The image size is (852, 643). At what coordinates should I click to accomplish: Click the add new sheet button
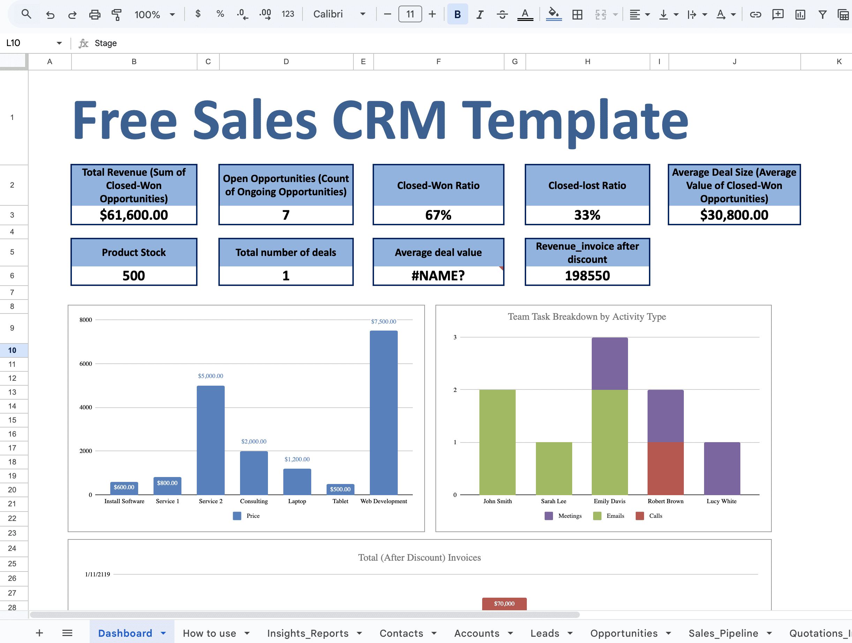pyautogui.click(x=39, y=633)
